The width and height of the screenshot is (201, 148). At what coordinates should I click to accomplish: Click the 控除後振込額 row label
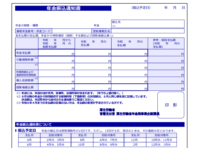click(27, 87)
